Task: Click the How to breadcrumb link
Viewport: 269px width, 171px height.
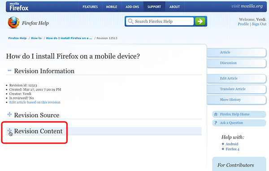Action: coord(36,38)
